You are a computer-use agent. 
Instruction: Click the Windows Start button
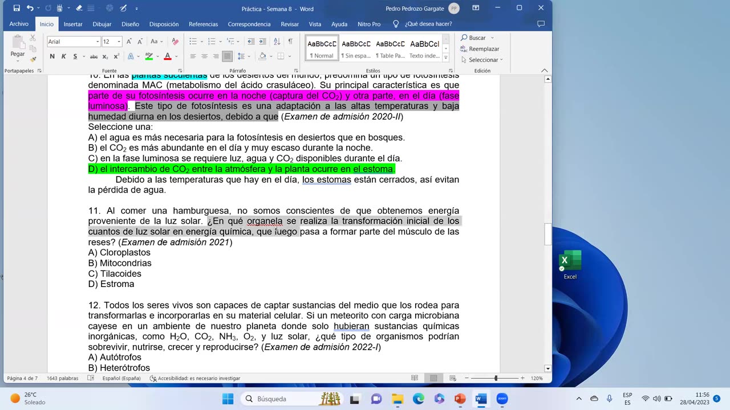(228, 399)
